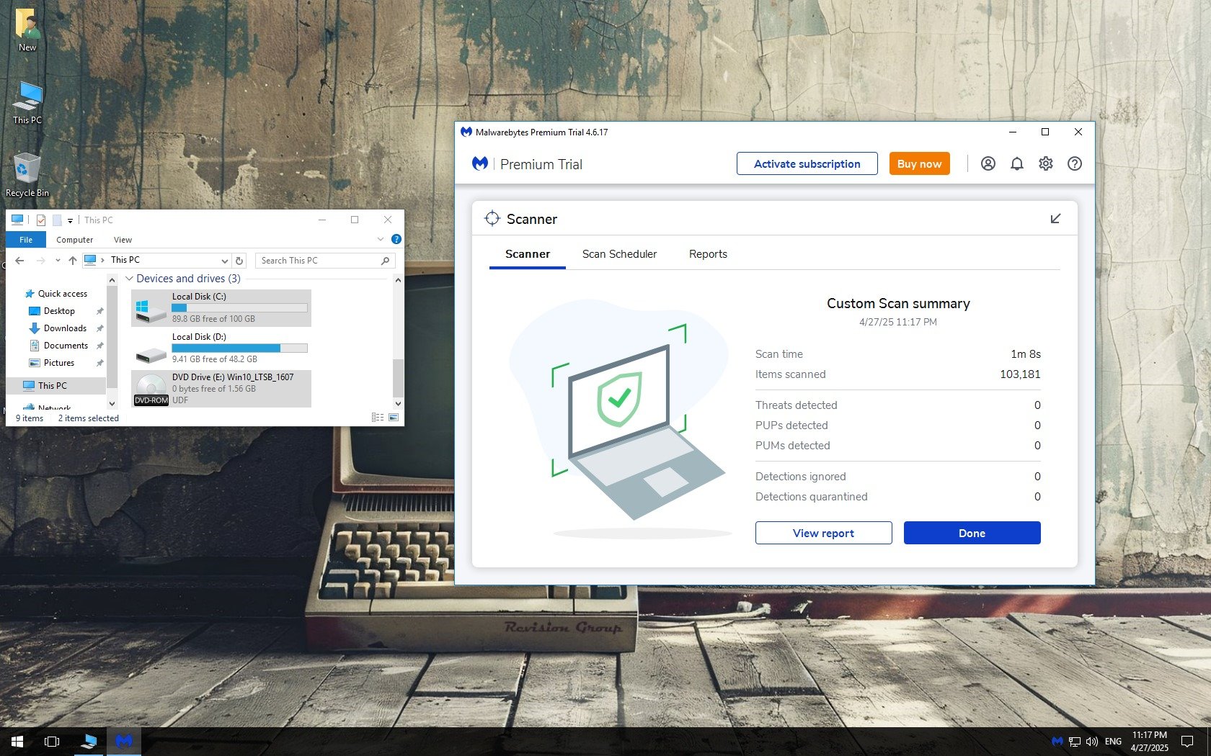Click the Explorer drives pane scrollbar thumb

click(398, 377)
